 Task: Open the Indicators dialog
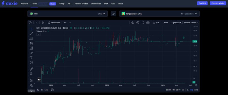pos(54,23)
